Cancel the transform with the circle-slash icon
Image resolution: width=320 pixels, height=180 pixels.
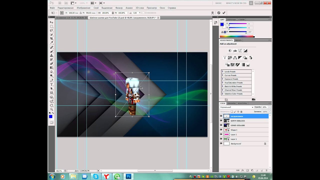(219, 13)
